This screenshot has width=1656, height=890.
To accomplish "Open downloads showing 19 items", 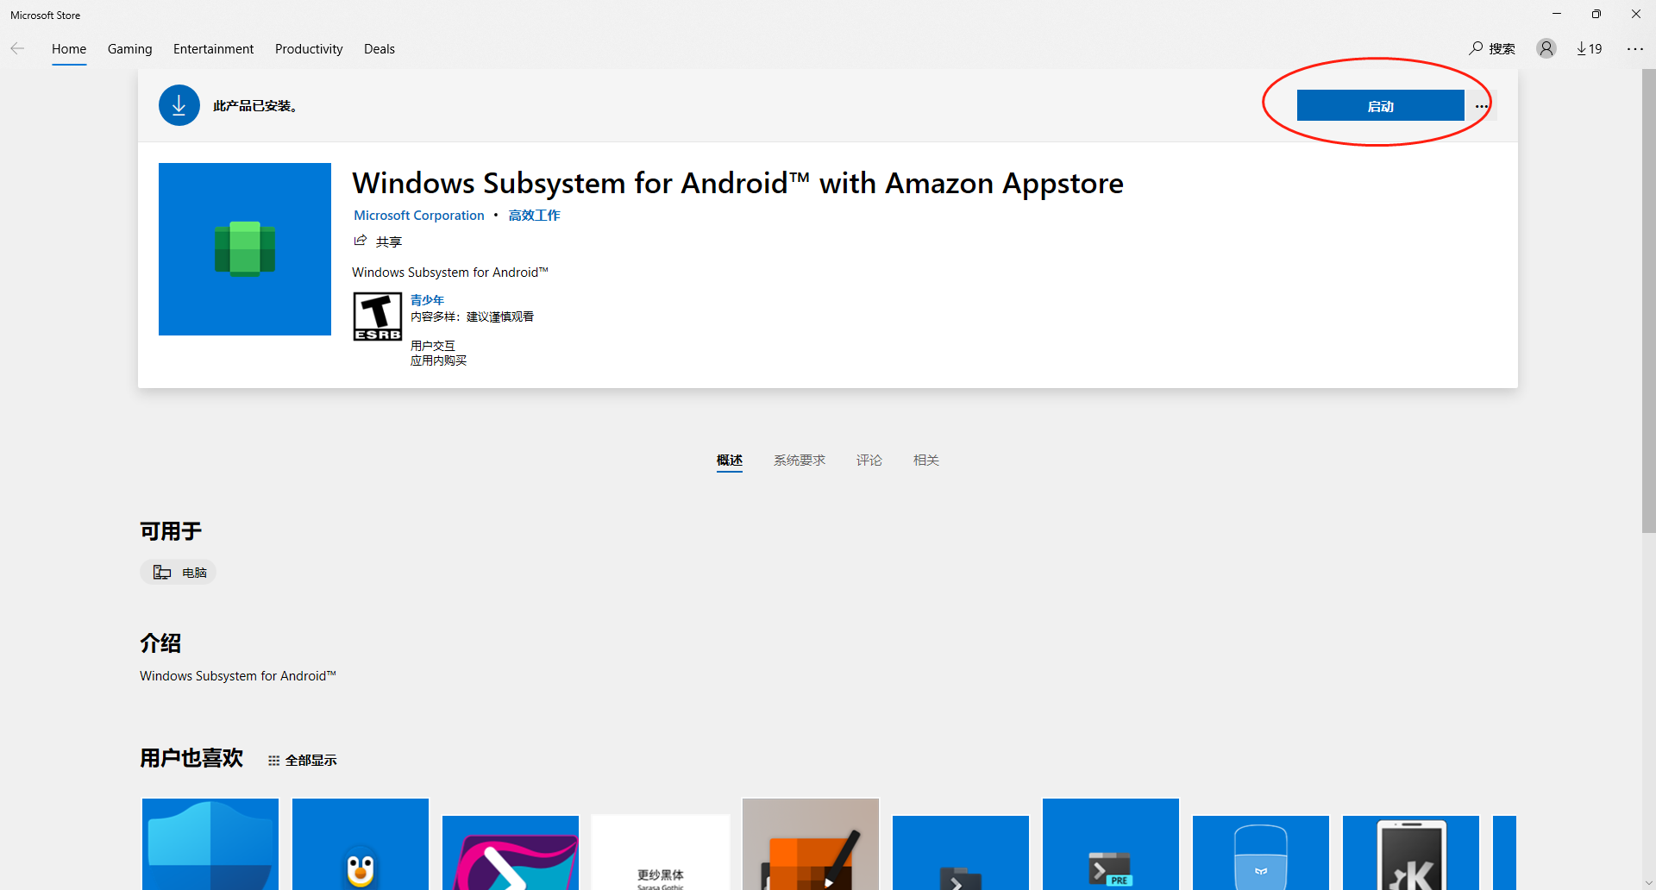I will point(1589,48).
